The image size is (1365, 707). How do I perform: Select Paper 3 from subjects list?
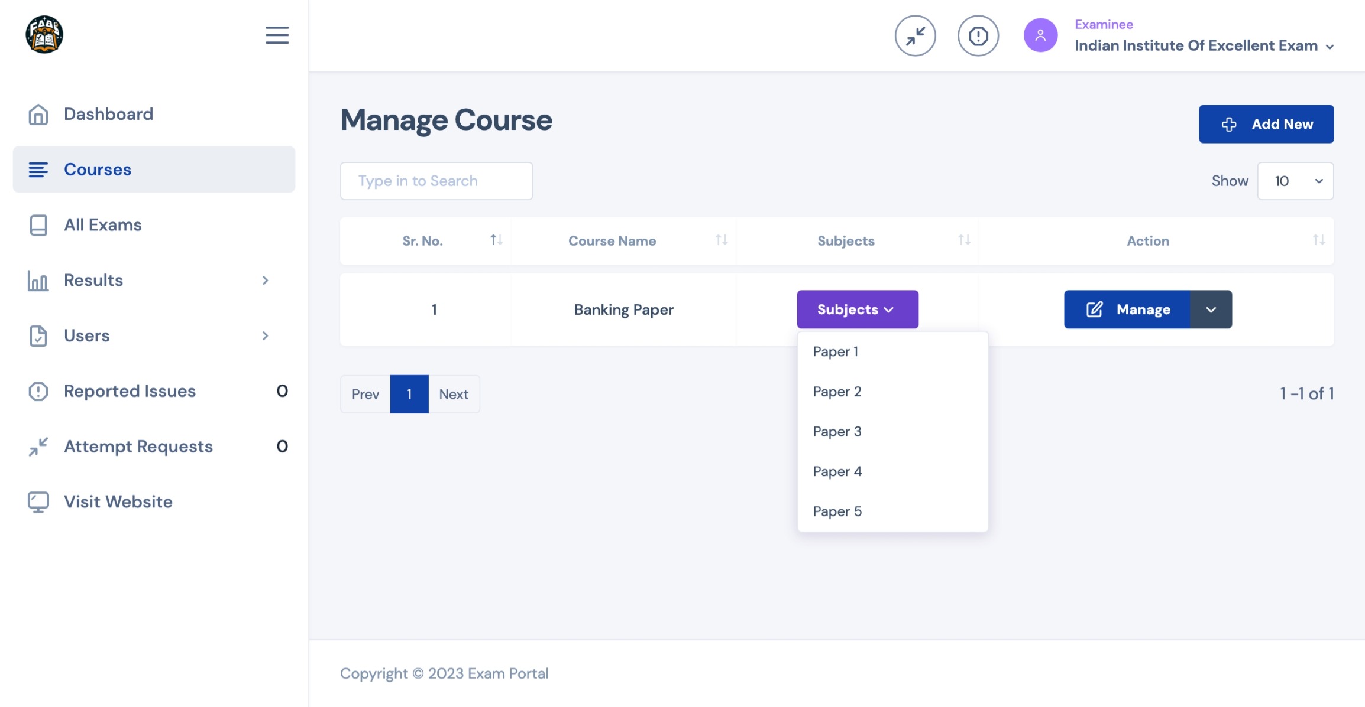837,432
